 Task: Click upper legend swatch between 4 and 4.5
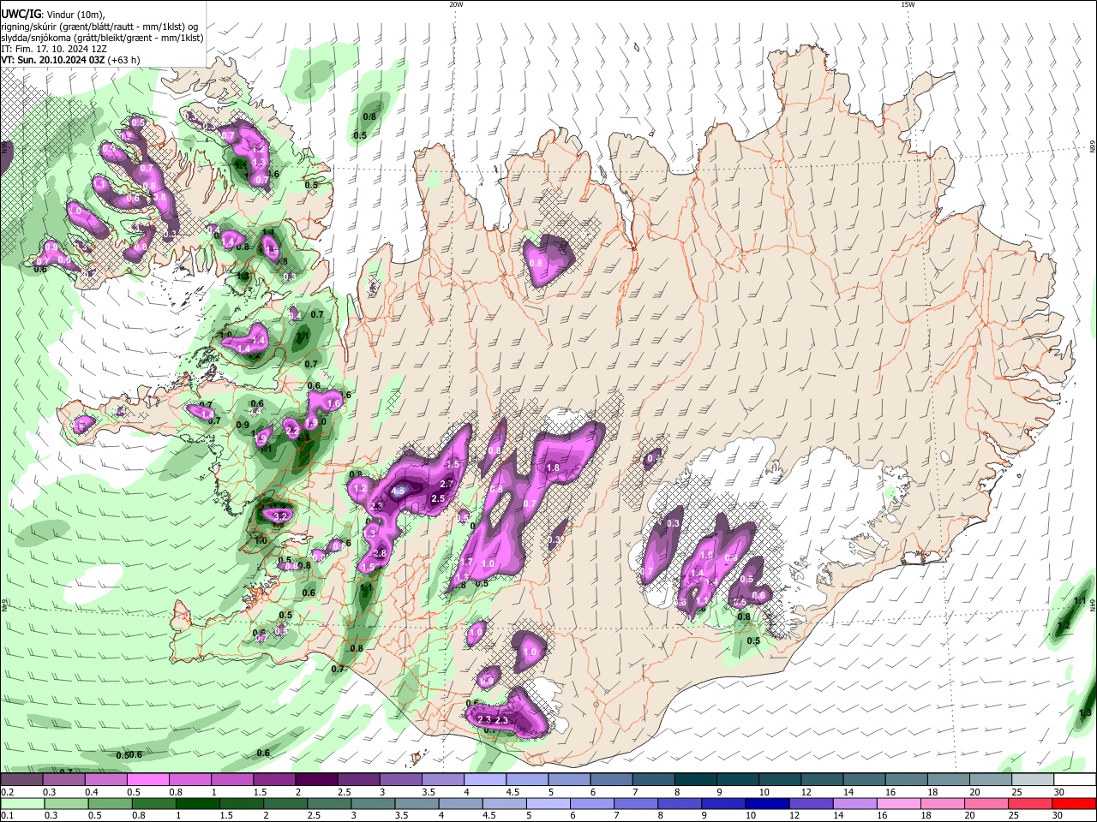click(x=483, y=780)
